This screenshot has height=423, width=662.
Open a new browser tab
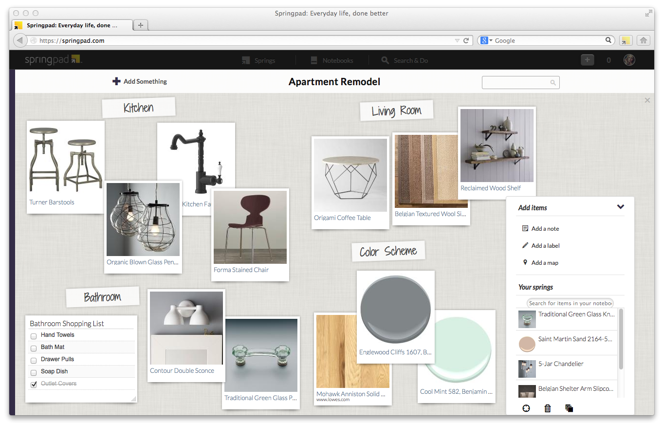point(140,24)
